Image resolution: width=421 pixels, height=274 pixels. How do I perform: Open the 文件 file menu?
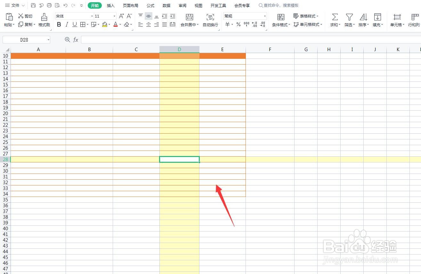coord(15,5)
